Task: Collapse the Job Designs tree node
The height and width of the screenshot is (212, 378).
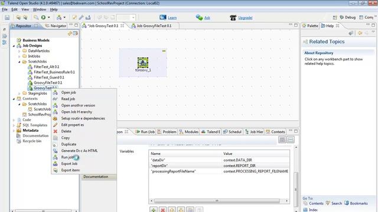Action: [14, 46]
